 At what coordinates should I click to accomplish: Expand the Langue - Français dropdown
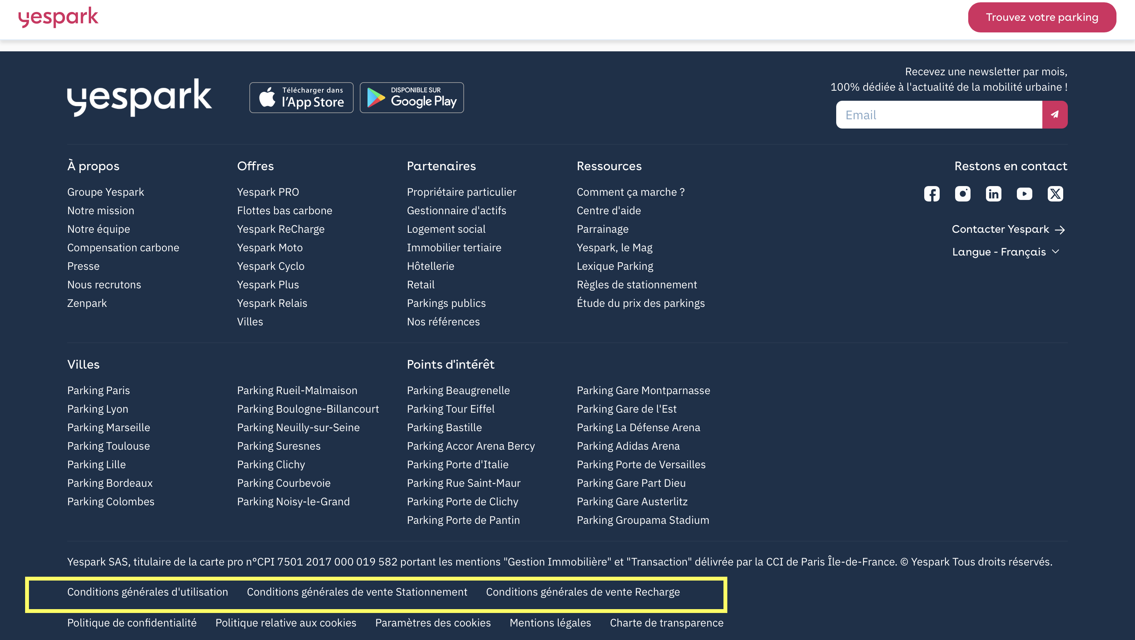point(1006,252)
